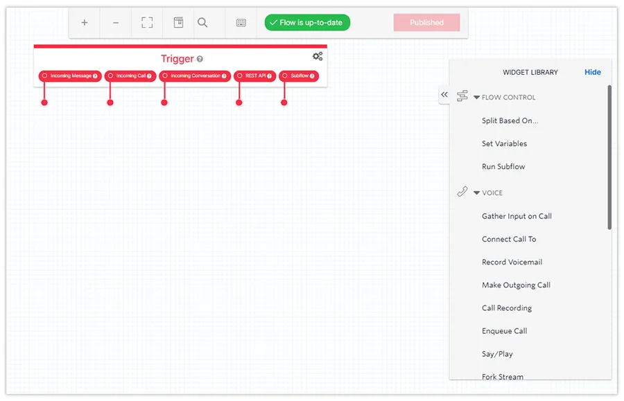Click Incoming Conversation connector dot
The height and width of the screenshot is (401, 624).
[164, 103]
